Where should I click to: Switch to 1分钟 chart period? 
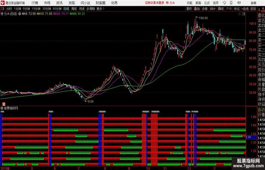(x=18, y=9)
